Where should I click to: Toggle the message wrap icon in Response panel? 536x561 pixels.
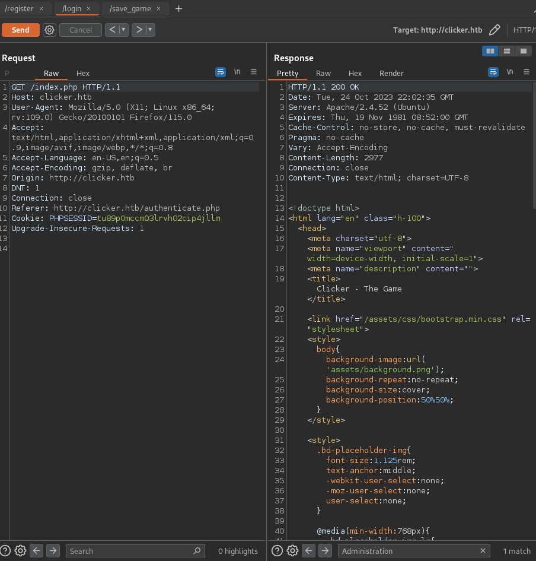pyautogui.click(x=493, y=72)
